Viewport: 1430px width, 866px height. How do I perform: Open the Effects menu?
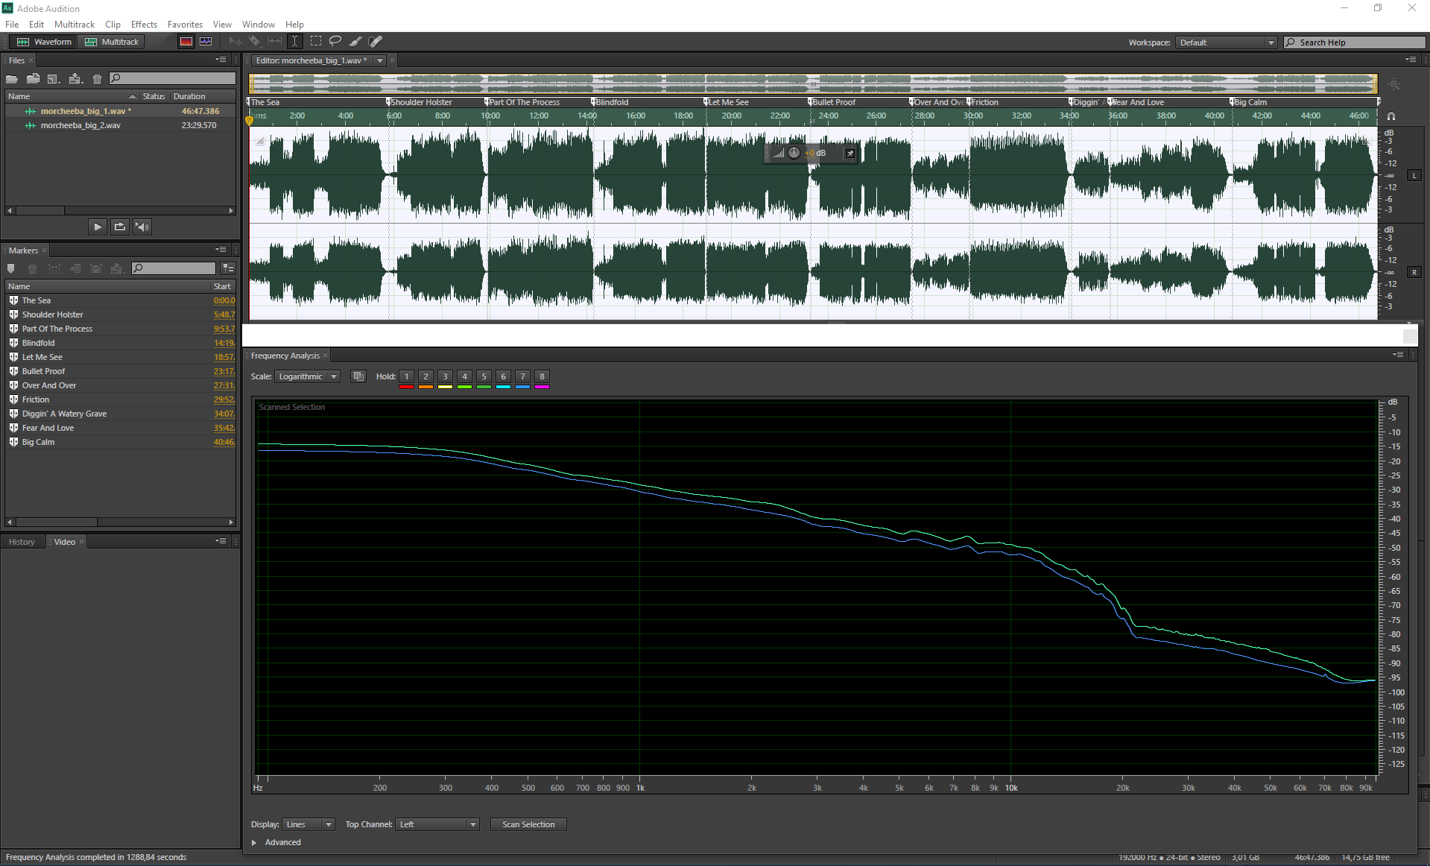coord(144,25)
